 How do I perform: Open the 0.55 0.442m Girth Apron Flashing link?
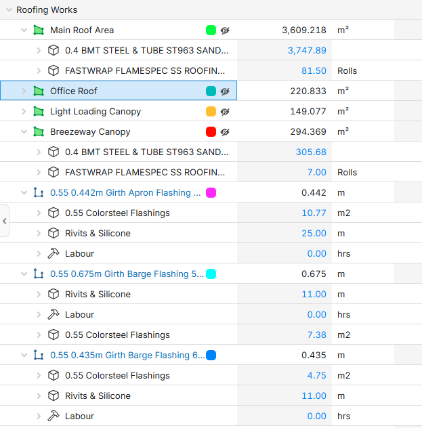coord(125,193)
